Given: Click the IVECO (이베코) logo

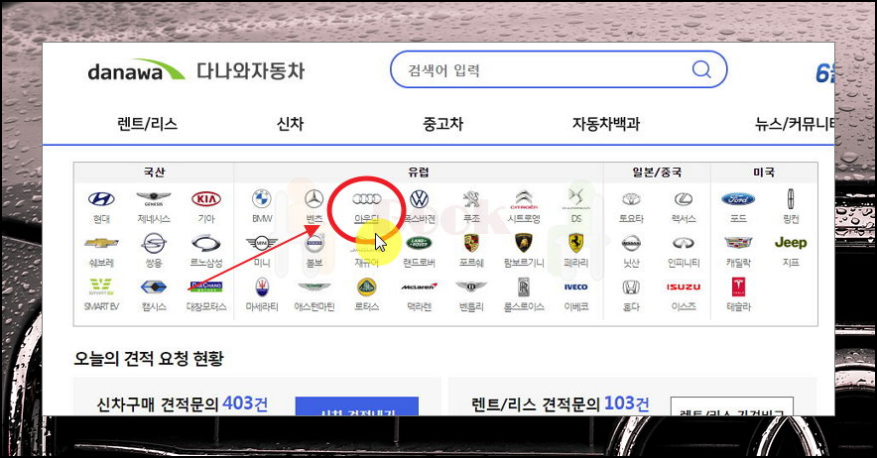Looking at the screenshot, I should pyautogui.click(x=576, y=286).
